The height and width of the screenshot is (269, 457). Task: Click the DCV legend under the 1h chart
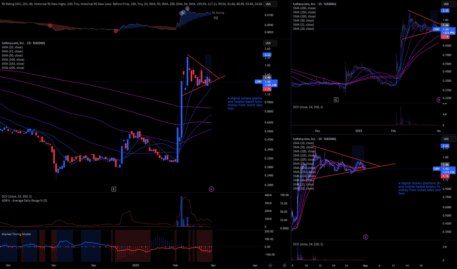308,107
